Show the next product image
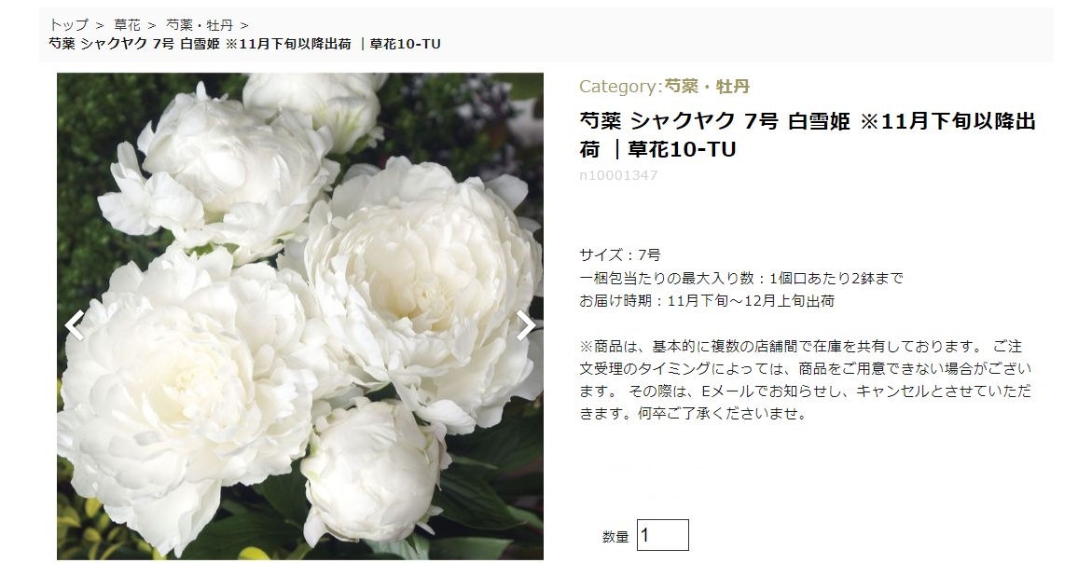Screen dimensions: 1078x563 tap(526, 325)
